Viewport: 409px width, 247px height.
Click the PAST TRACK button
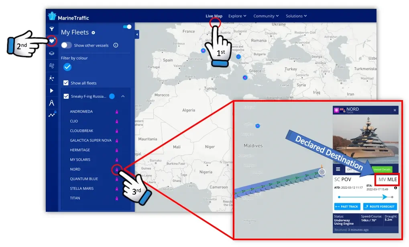click(347, 207)
